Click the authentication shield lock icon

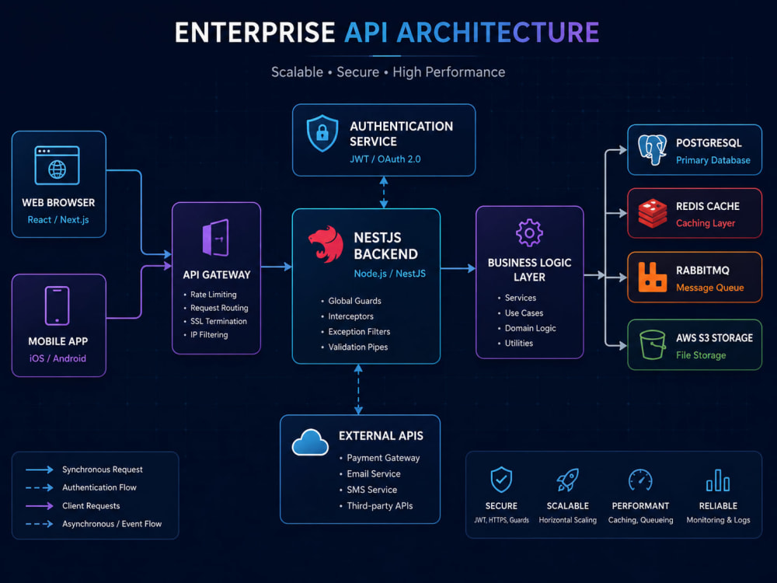(322, 133)
